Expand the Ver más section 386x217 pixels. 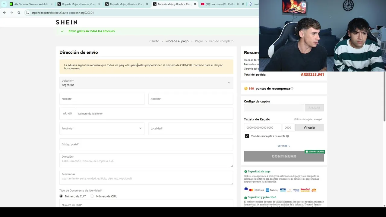(284, 146)
